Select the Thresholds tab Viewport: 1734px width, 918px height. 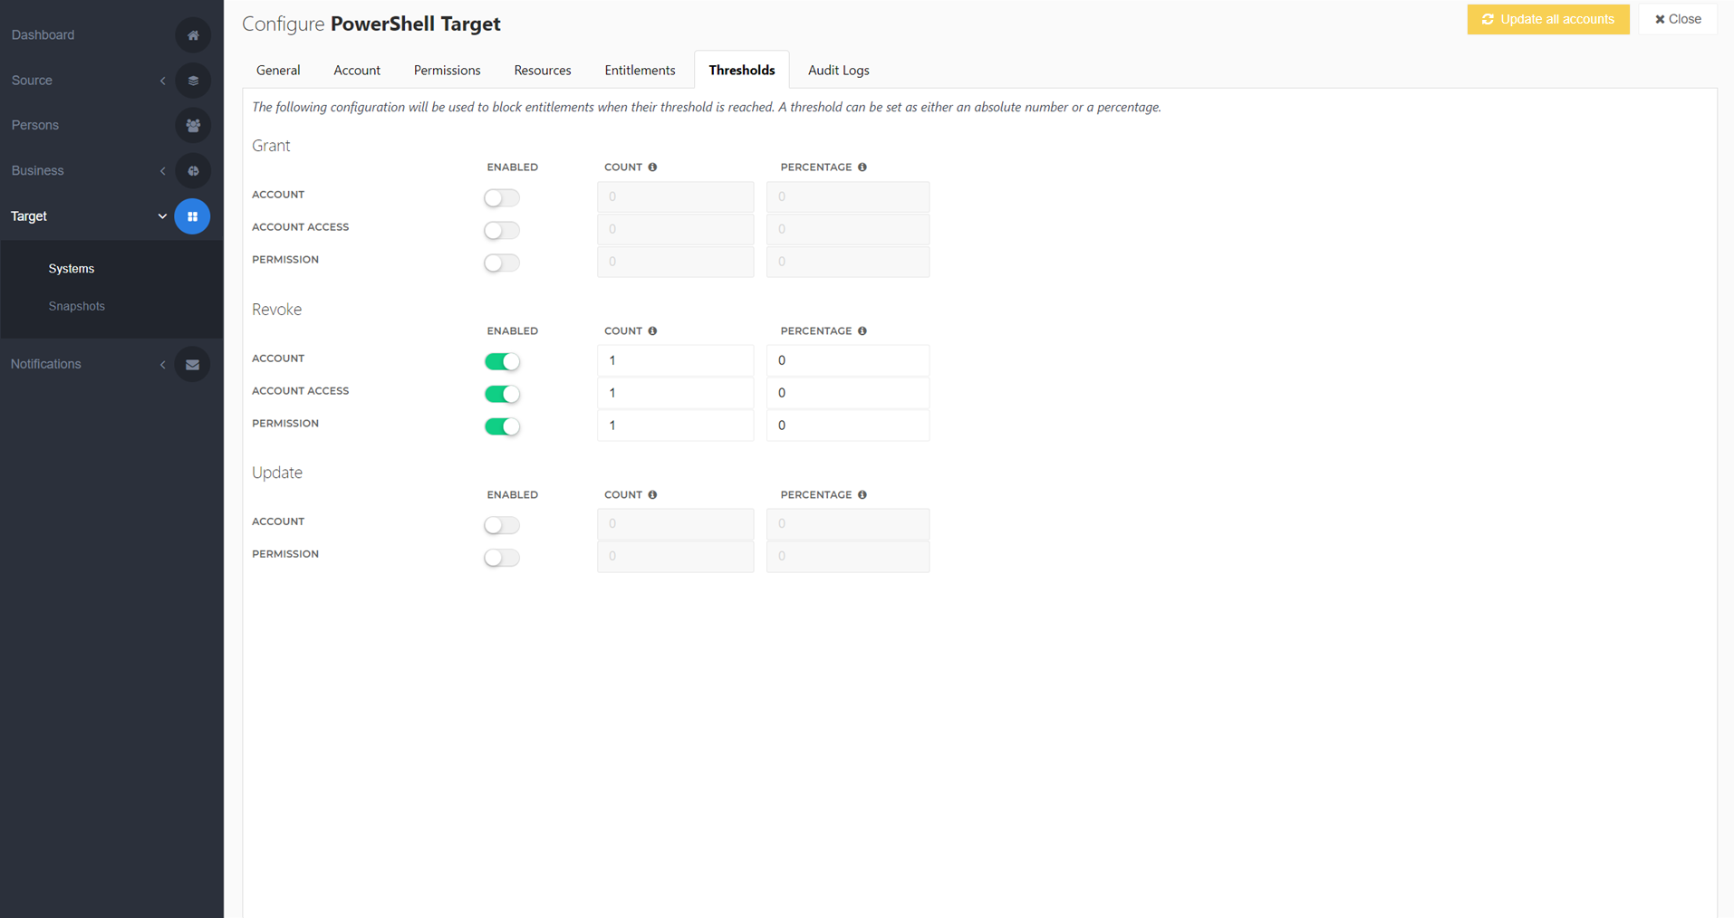pyautogui.click(x=742, y=71)
